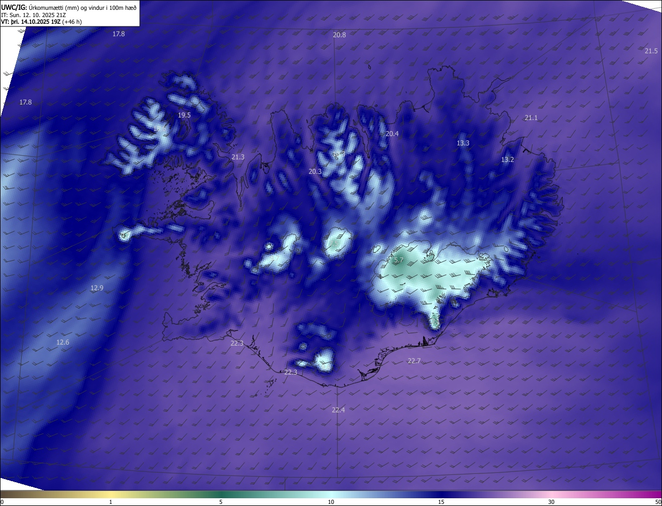
Task: Click the 12.6 value label
Action: (x=63, y=342)
